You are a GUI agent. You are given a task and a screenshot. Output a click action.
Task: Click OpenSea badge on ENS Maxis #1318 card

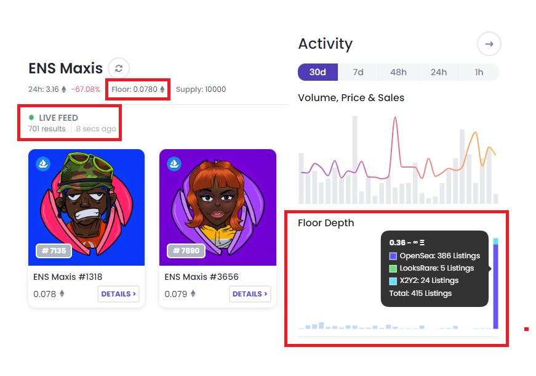click(x=43, y=164)
